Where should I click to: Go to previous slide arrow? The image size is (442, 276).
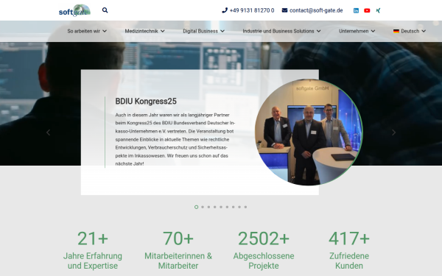pos(48,132)
